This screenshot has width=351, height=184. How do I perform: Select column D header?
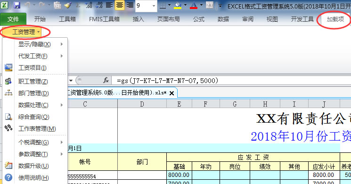[x=142, y=104]
